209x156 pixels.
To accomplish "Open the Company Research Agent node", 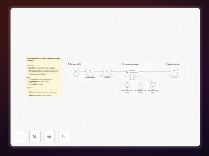I will coord(132,71).
